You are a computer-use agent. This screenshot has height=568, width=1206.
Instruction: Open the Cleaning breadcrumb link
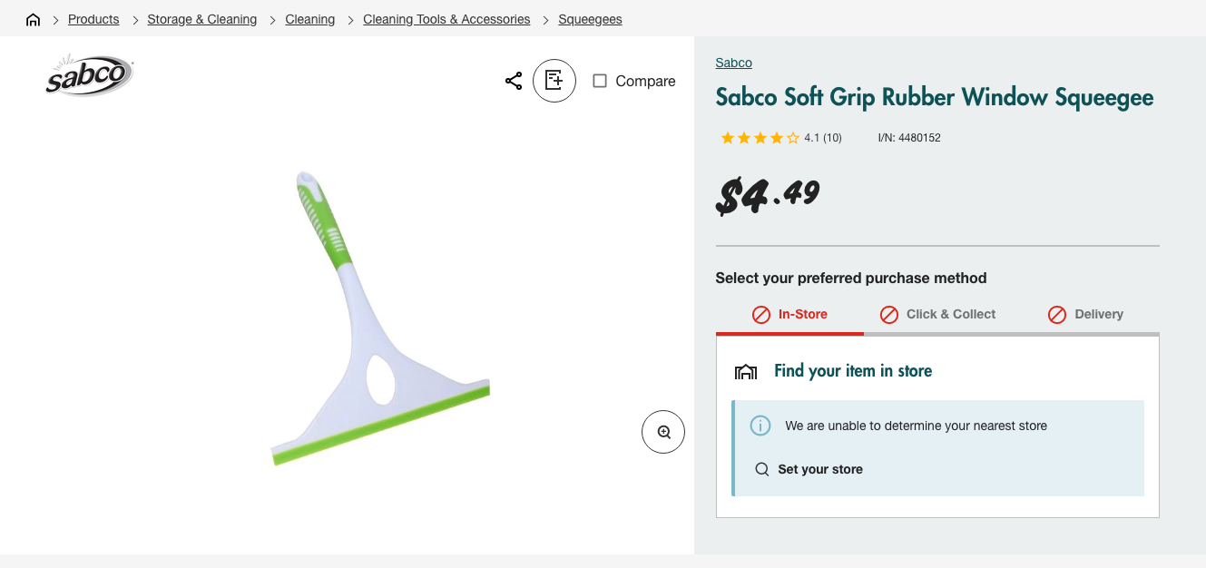pyautogui.click(x=309, y=19)
